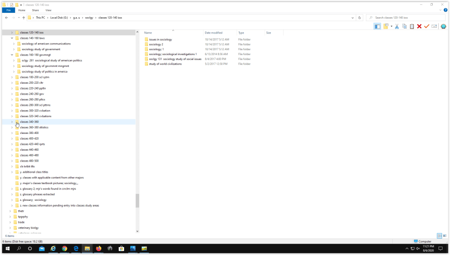Toggle the preview pane button
Viewport: 450px width, 255px height.
click(377, 26)
